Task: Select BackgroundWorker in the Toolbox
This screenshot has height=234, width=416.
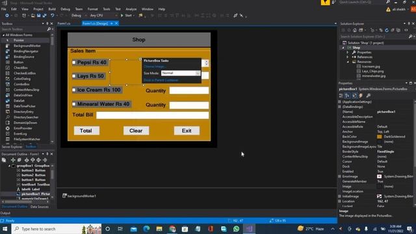Action: (x=27, y=45)
